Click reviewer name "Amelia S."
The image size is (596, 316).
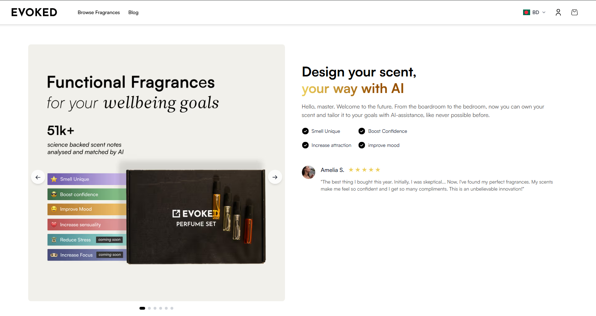[332, 170]
